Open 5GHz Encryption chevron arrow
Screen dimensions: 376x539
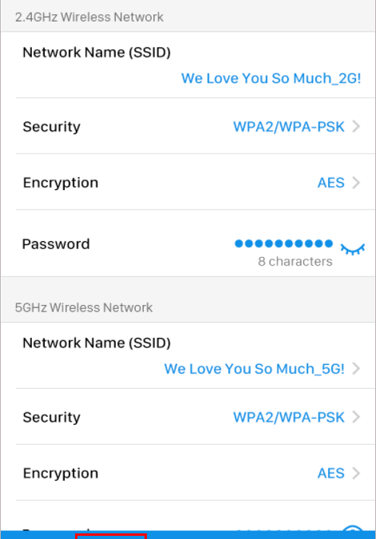[356, 473]
